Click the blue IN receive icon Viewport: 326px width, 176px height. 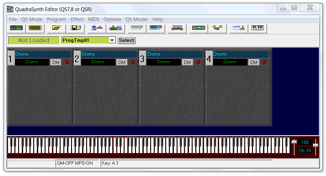[x=96, y=28]
